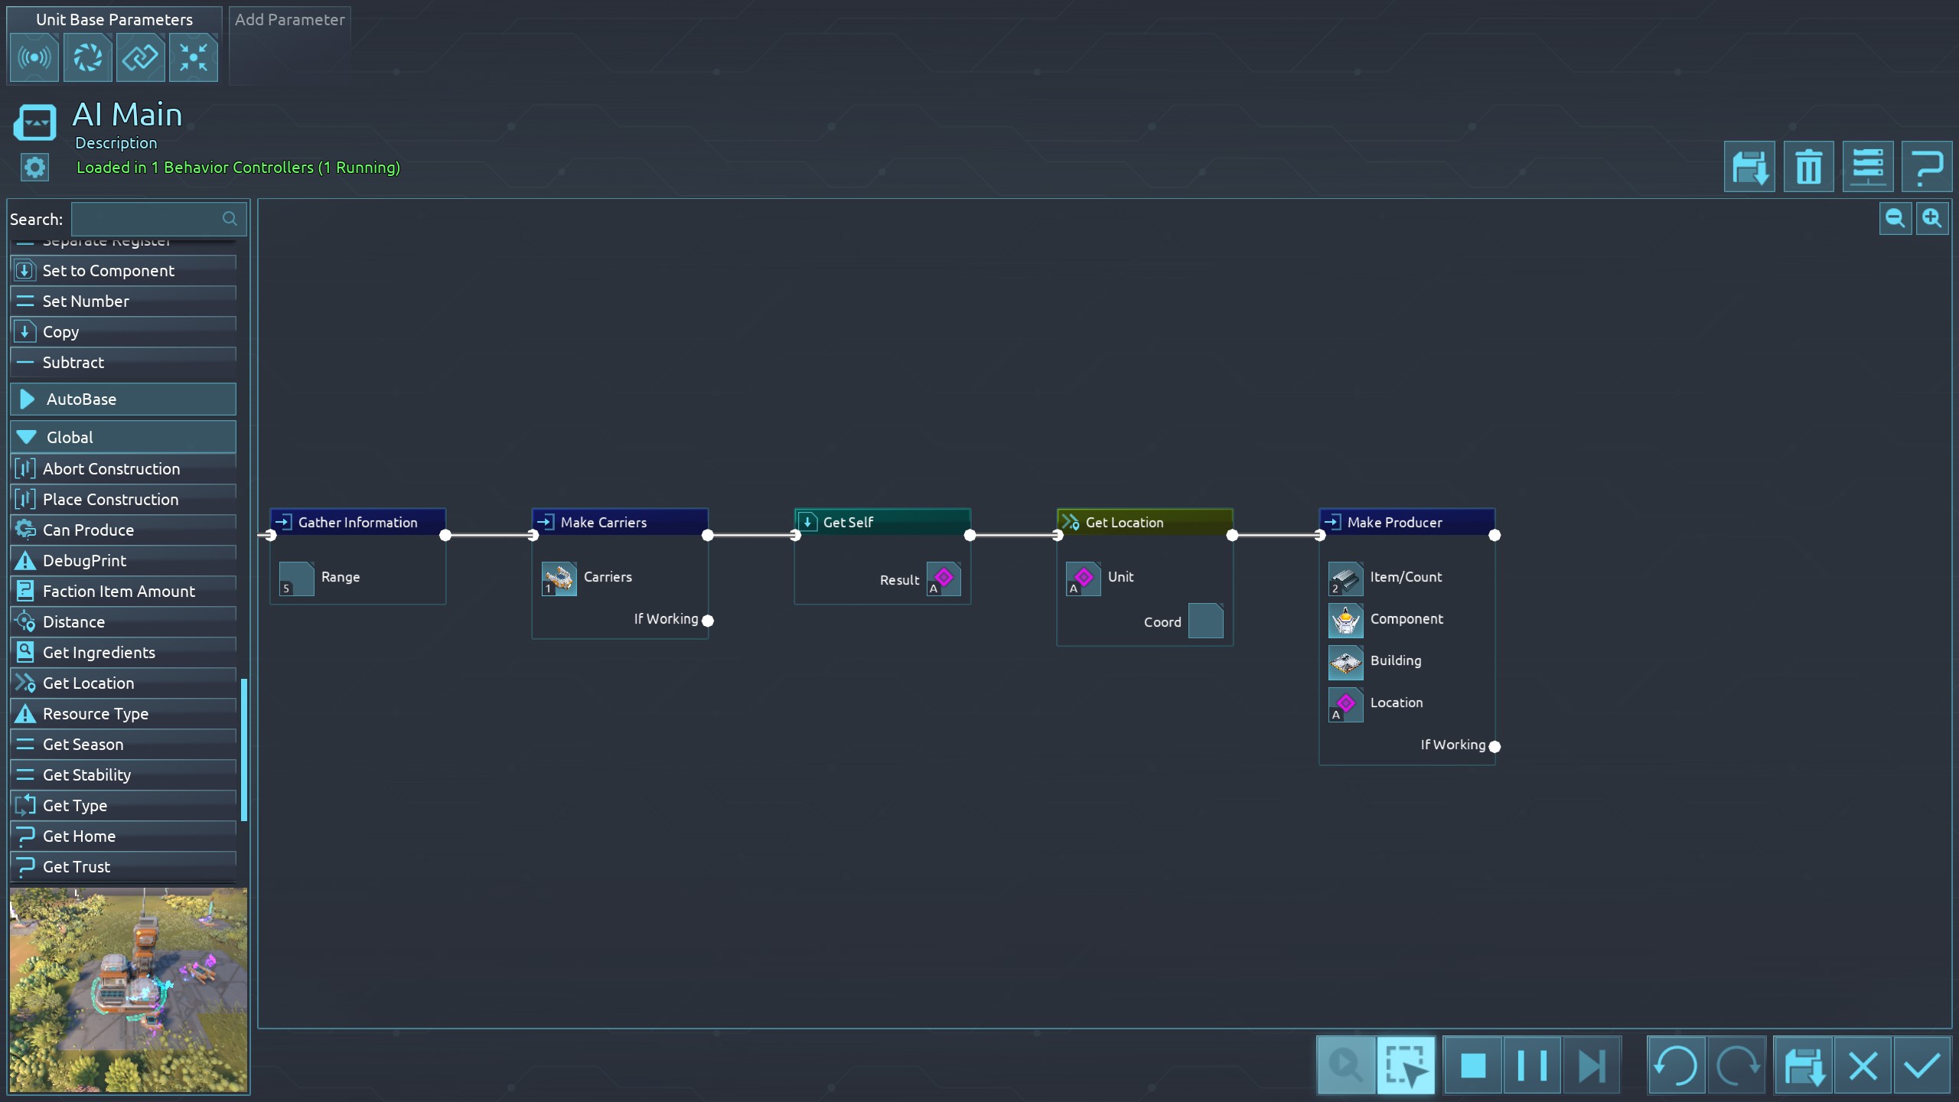Confirm changes with the checkmark button
The height and width of the screenshot is (1102, 1959).
coord(1922,1065)
